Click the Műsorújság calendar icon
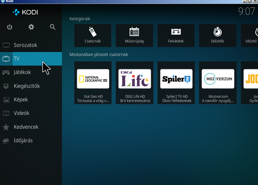The width and height of the screenshot is (258, 185). (x=134, y=32)
